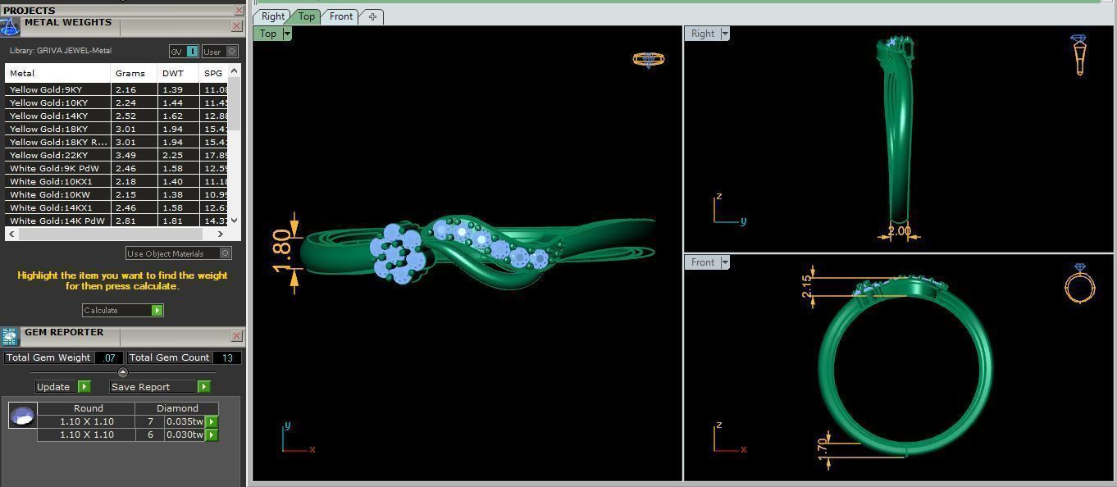Click the Right viewport title label
1117x487 pixels.
[x=703, y=34]
